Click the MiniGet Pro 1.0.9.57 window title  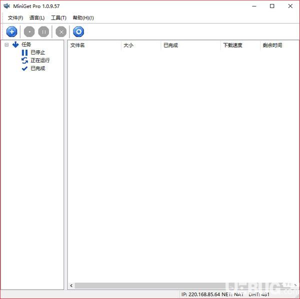36,6
